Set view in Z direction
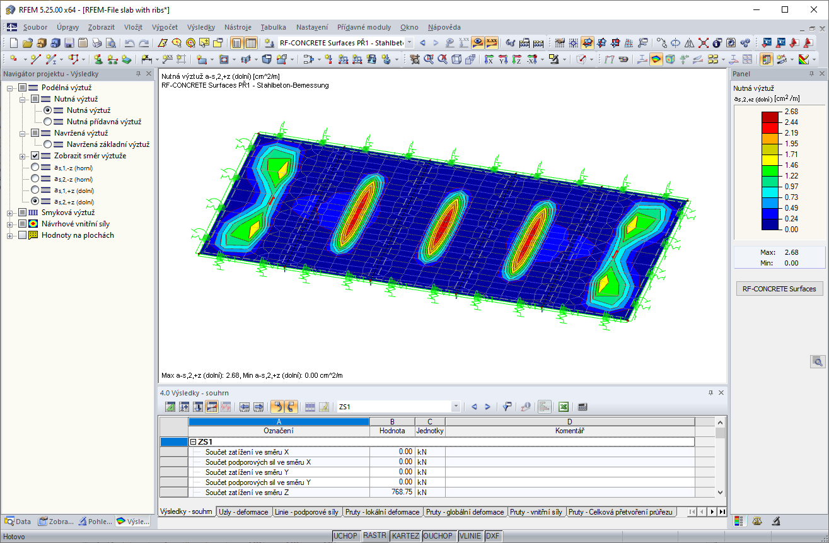 pos(518,59)
